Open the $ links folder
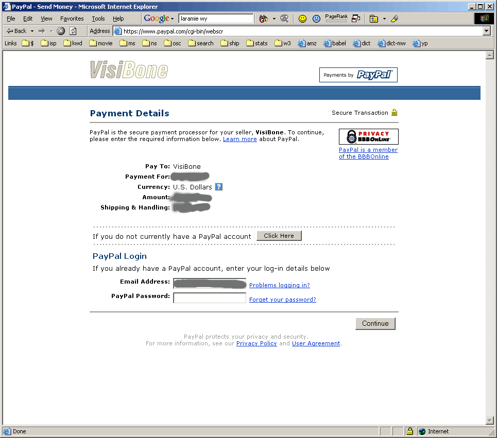Viewport: 497px width, 438px height. 28,43
